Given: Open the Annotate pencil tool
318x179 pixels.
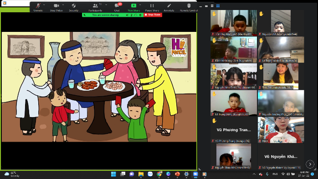Looking at the screenshot, I should [x=169, y=7].
